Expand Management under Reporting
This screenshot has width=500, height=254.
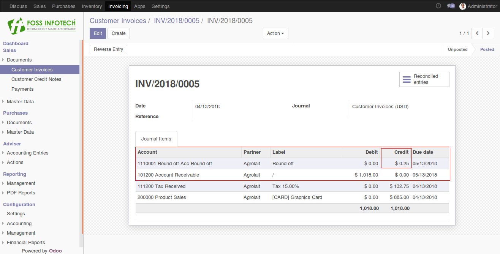point(21,183)
